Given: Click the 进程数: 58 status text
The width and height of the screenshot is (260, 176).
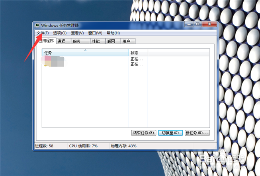Looking at the screenshot, I should point(44,146).
